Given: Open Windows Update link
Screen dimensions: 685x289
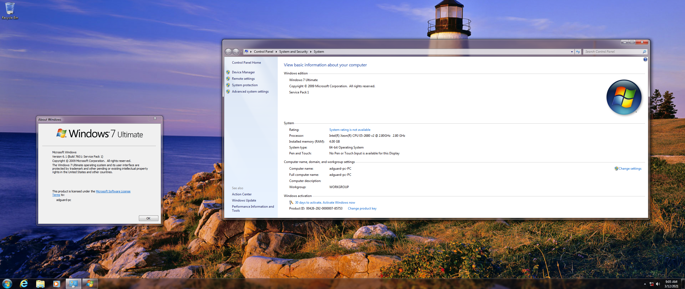Looking at the screenshot, I should (x=244, y=200).
